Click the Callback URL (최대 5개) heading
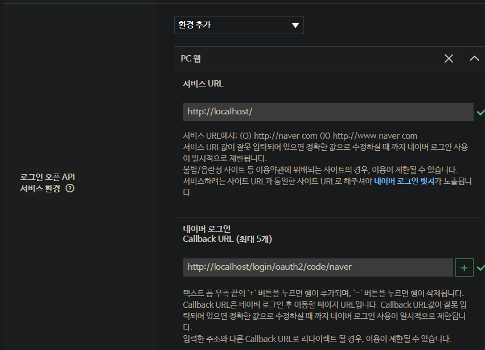This screenshot has height=350, width=485. [x=227, y=239]
